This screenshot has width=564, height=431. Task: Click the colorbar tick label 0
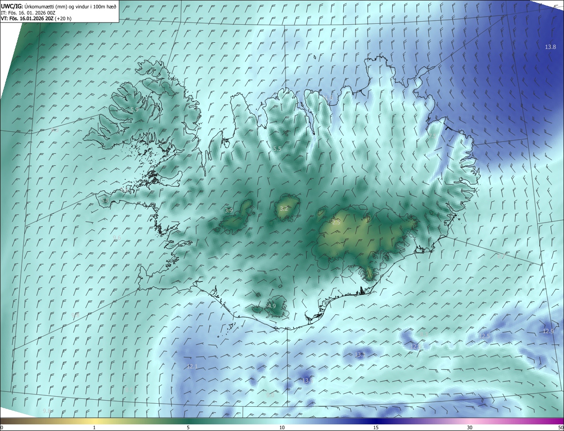2,427
